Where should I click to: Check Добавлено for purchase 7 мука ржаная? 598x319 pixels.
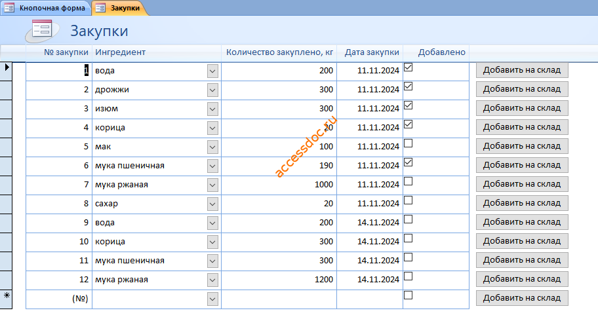tap(408, 181)
